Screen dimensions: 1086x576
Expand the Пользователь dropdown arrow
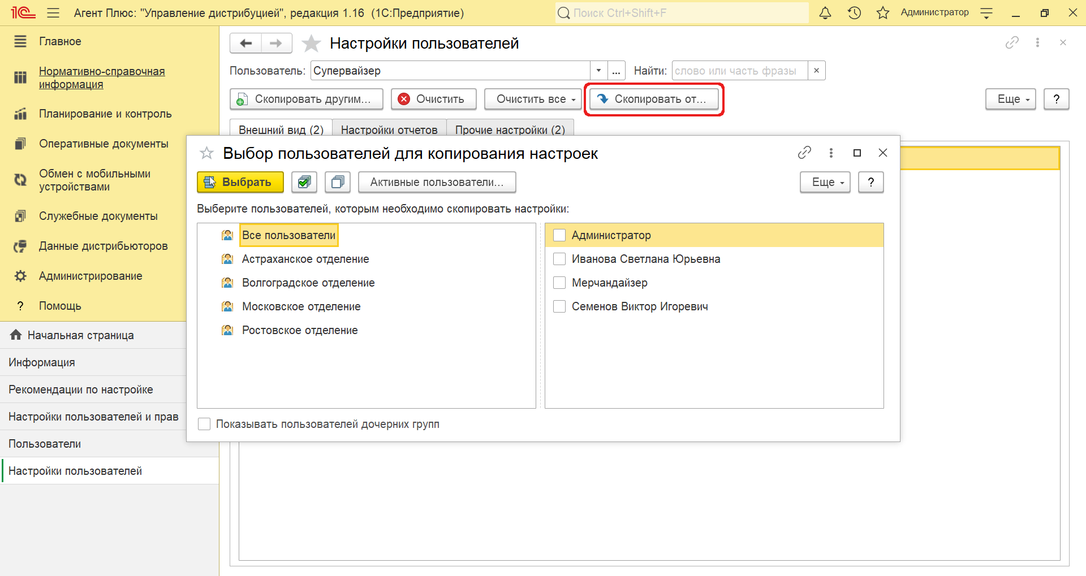point(599,71)
